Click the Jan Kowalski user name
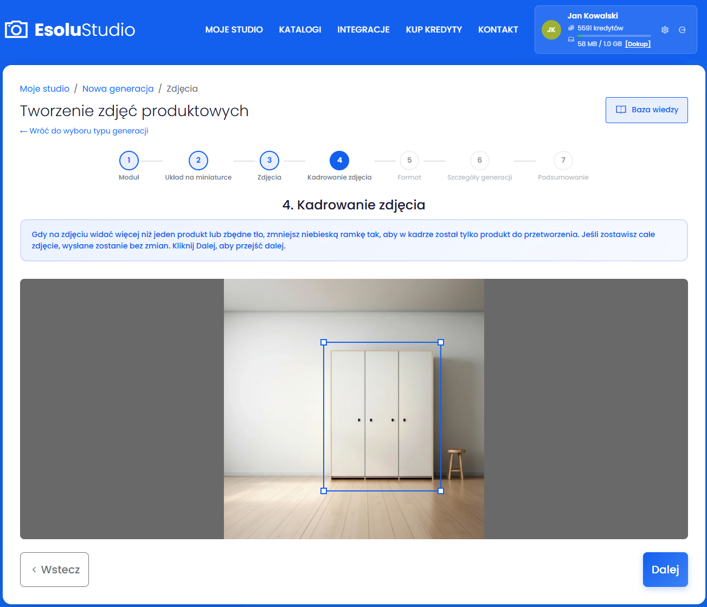Screen dimensions: 707x607 pyautogui.click(x=593, y=16)
